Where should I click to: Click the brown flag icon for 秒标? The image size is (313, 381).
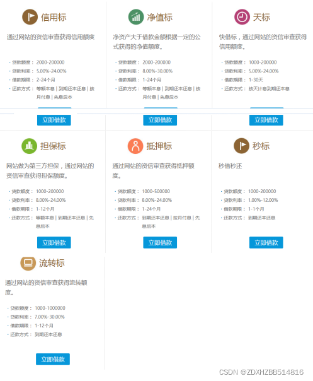tap(241, 146)
